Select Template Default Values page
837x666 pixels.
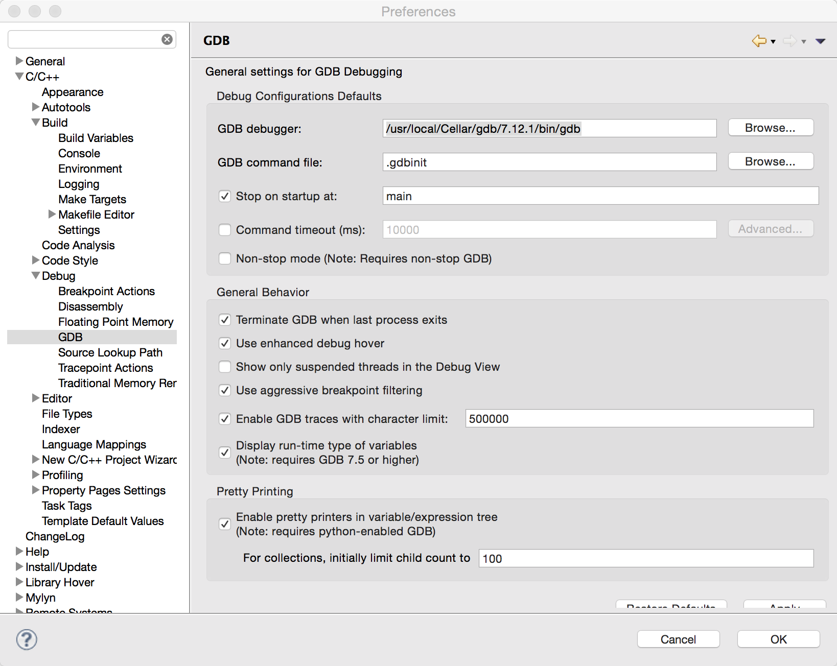(x=103, y=521)
